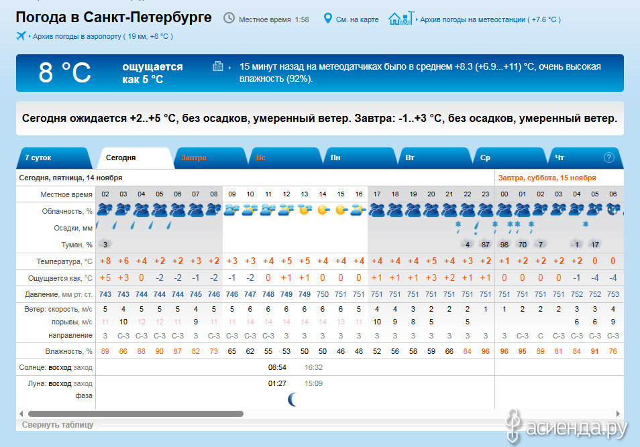Image resolution: width=640 pixels, height=447 pixels.
Task: Click the map pin location icon
Action: (x=328, y=19)
